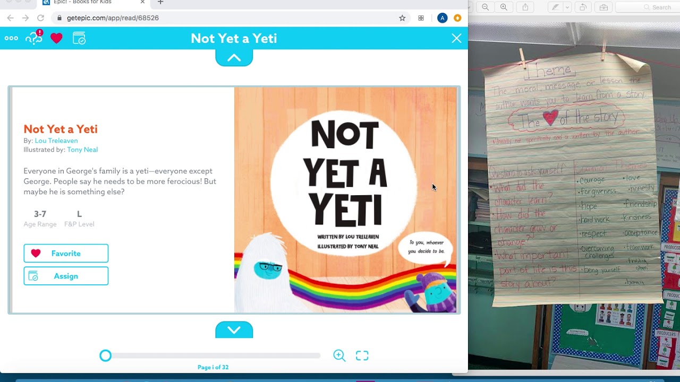Enter fullscreen reading mode
This screenshot has width=680, height=382.
point(362,355)
